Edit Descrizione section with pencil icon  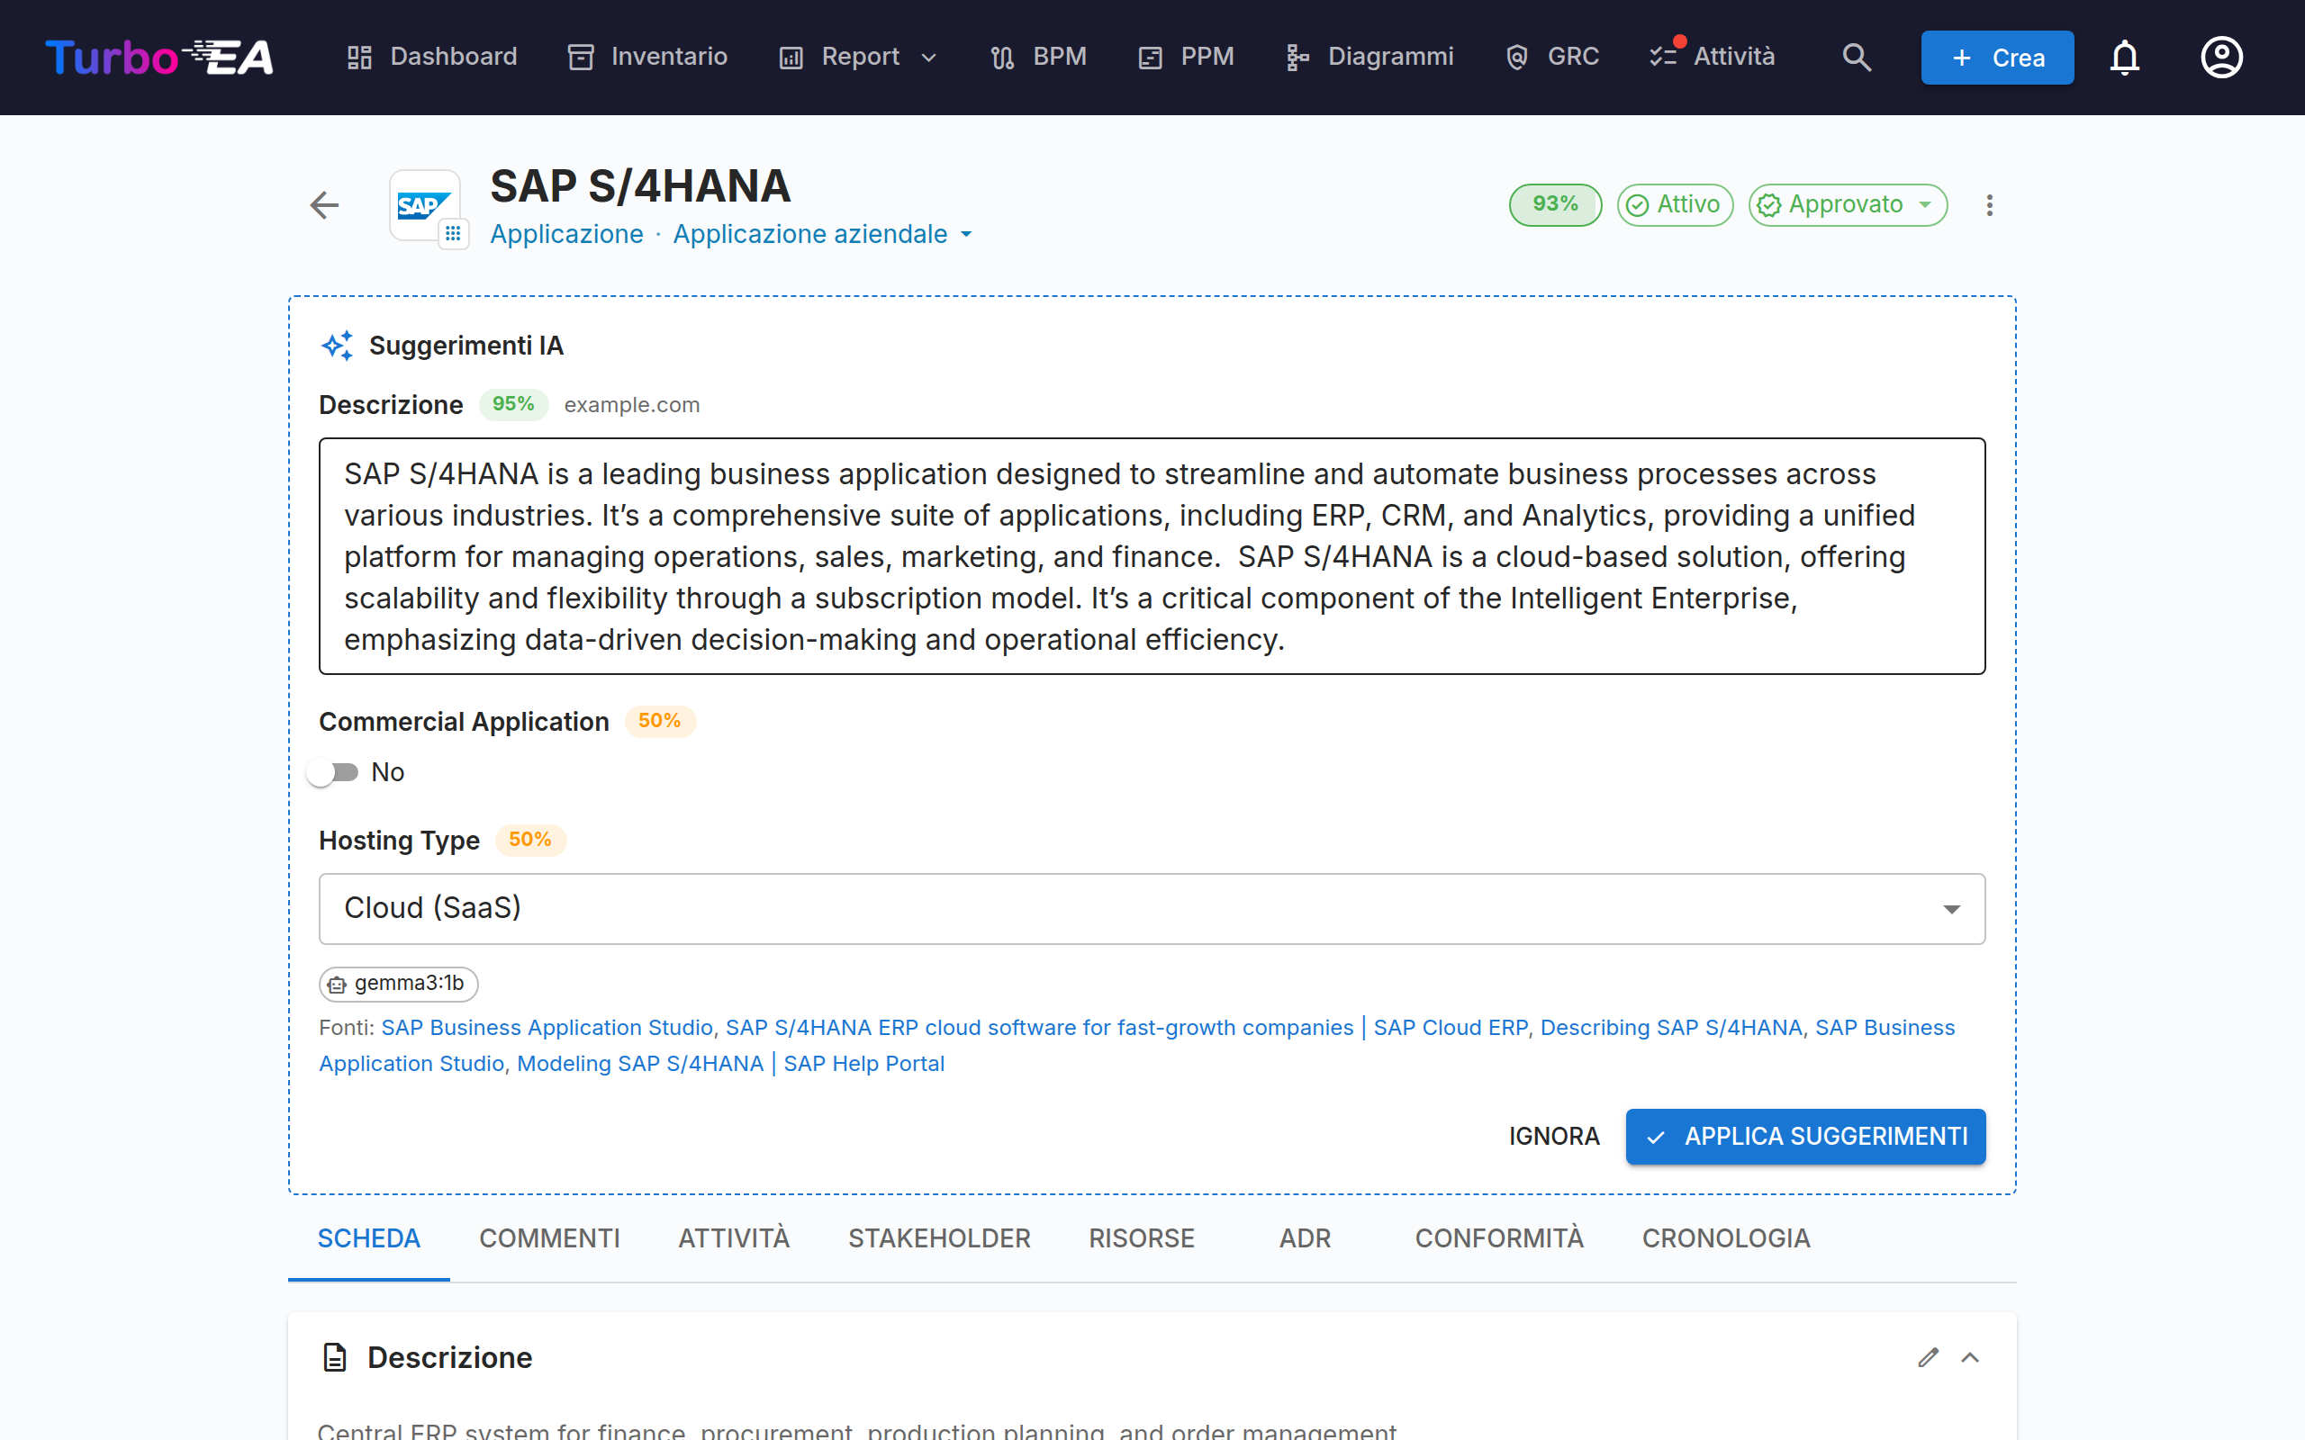tap(1928, 1357)
